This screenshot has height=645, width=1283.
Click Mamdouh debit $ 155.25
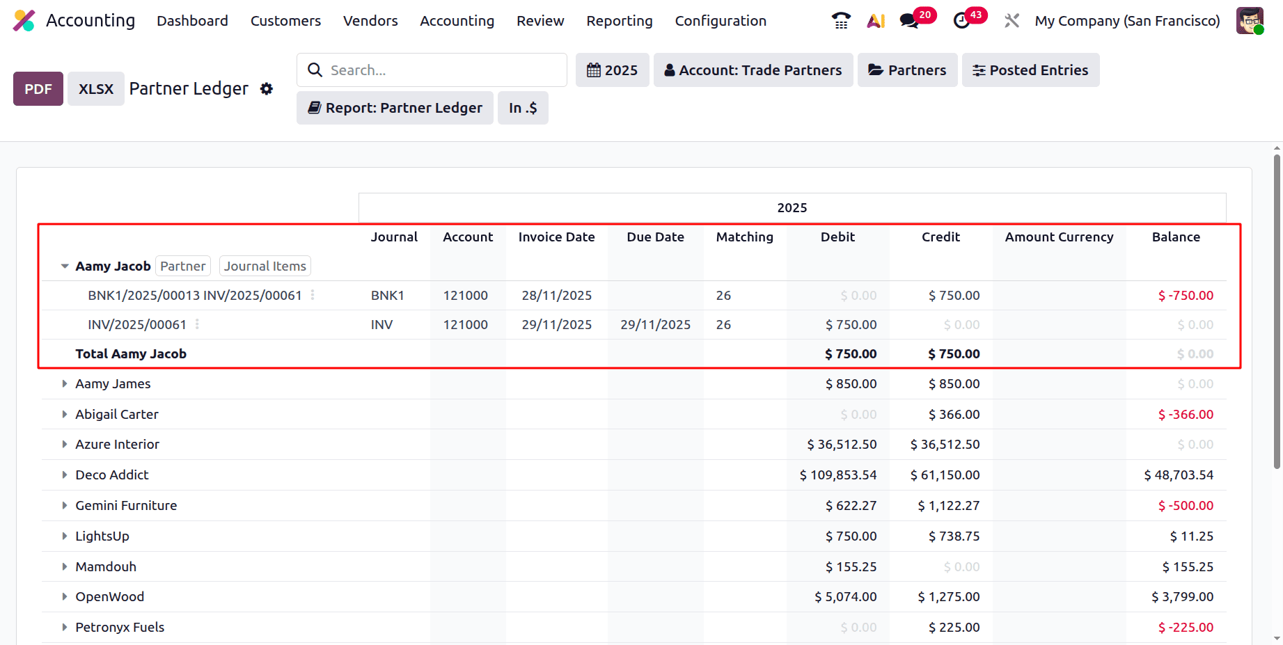(x=851, y=567)
